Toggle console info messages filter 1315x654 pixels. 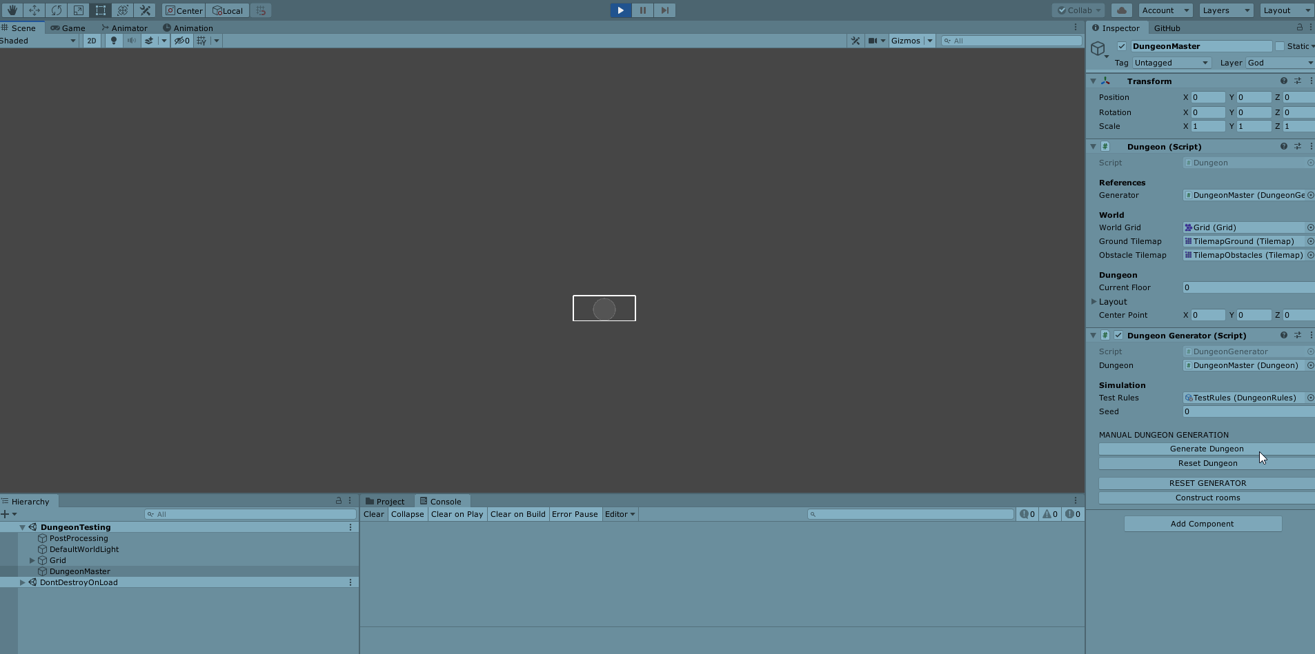[1027, 514]
